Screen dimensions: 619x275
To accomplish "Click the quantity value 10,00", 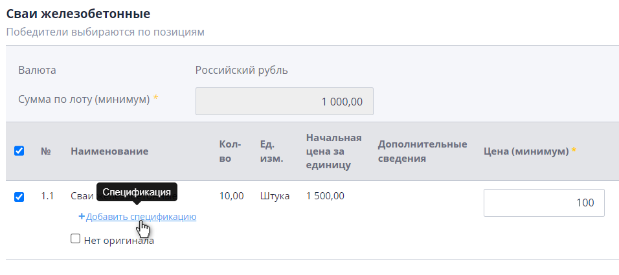I will pos(232,195).
